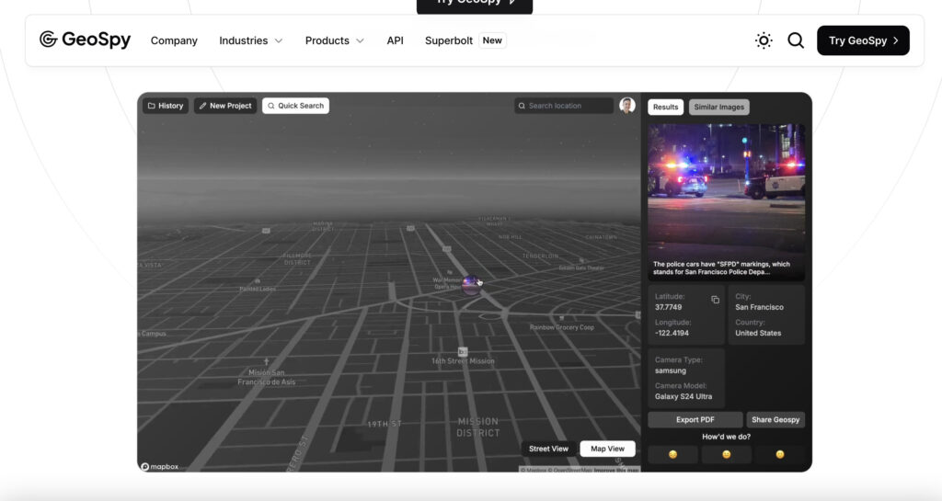Open the site search magnifier icon
942x501 pixels.
click(x=796, y=40)
